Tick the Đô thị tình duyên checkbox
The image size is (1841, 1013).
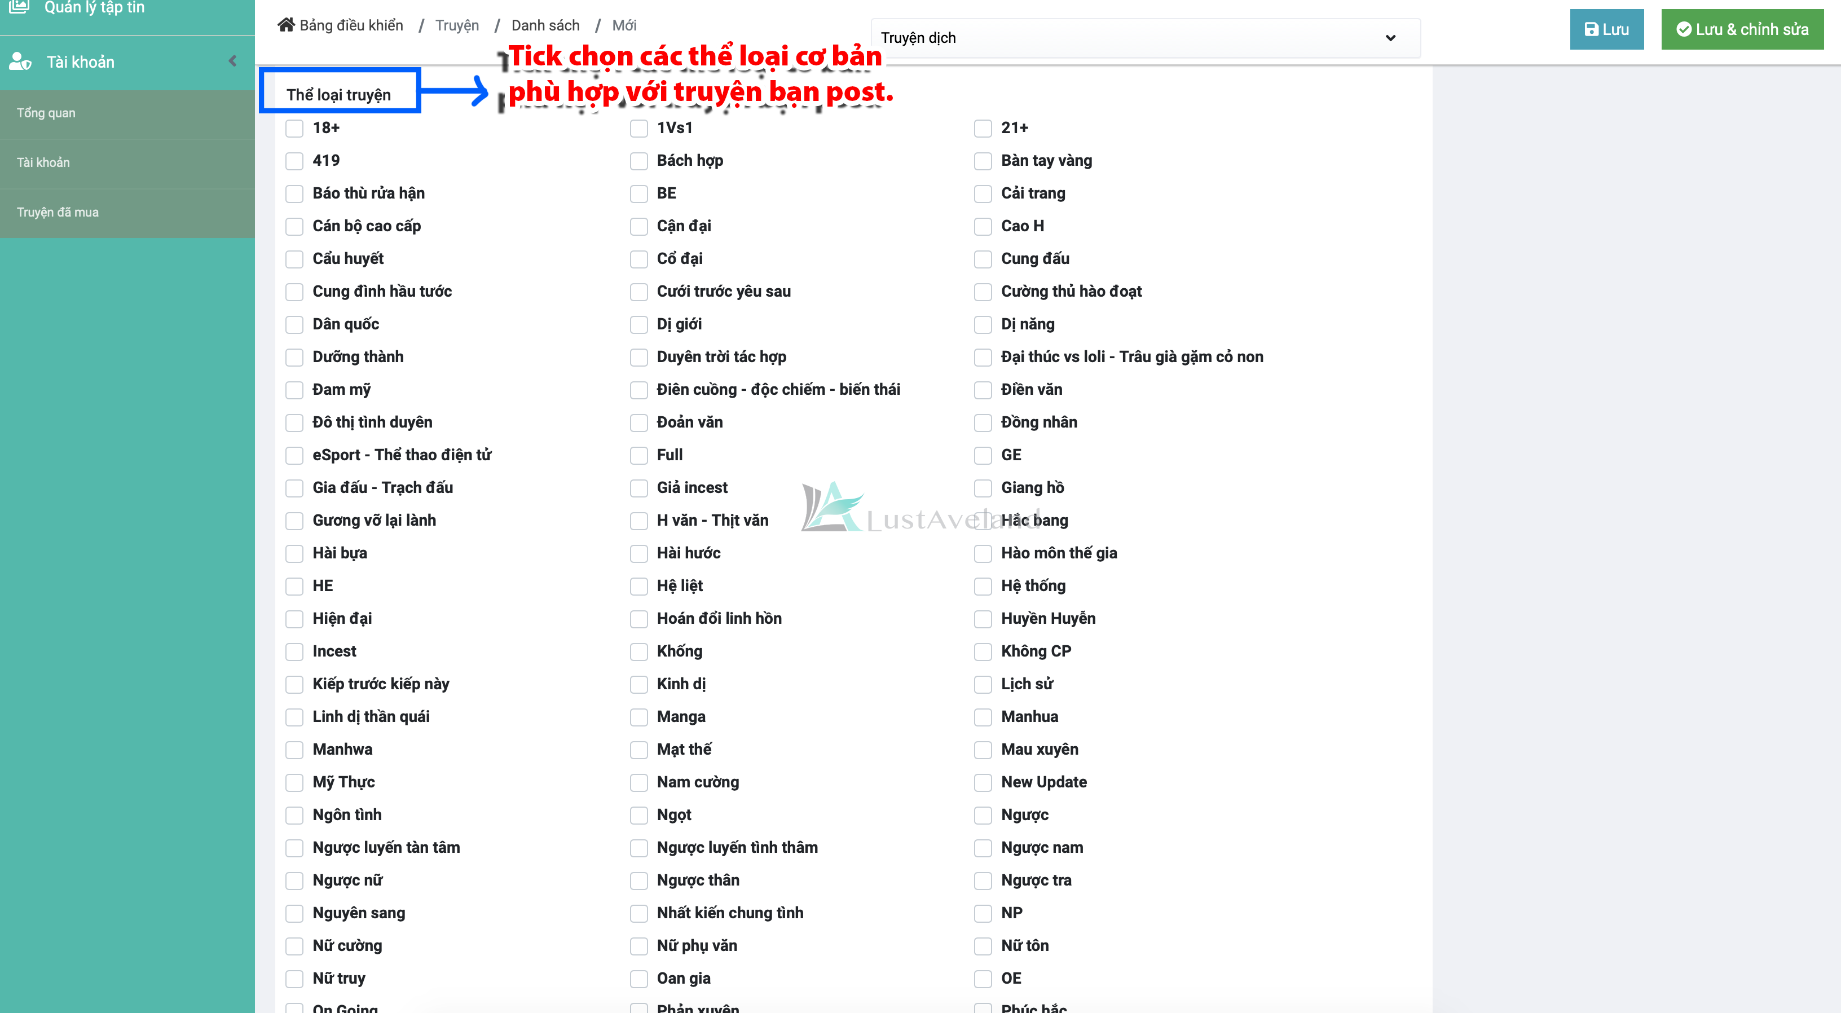pyautogui.click(x=294, y=422)
